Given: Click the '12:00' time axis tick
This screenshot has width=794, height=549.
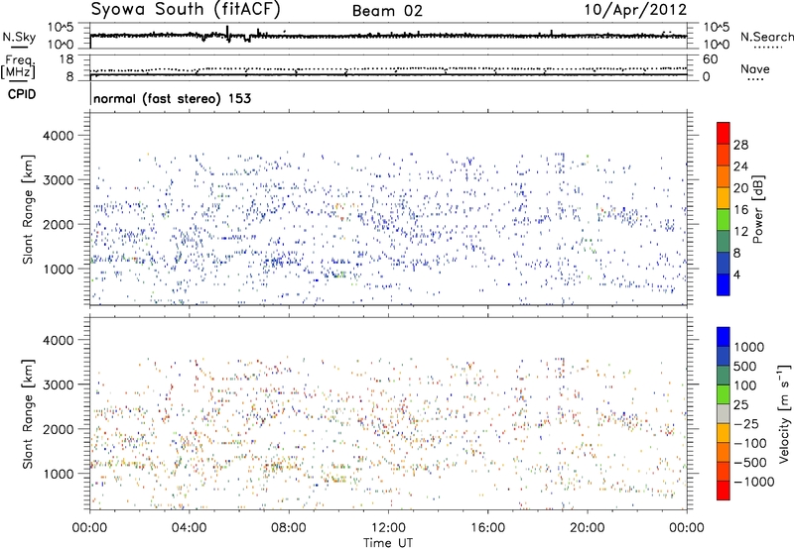Looking at the screenshot, I should point(388,528).
